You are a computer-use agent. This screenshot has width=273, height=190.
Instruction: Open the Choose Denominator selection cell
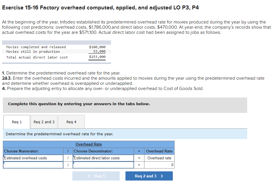click(x=103, y=151)
